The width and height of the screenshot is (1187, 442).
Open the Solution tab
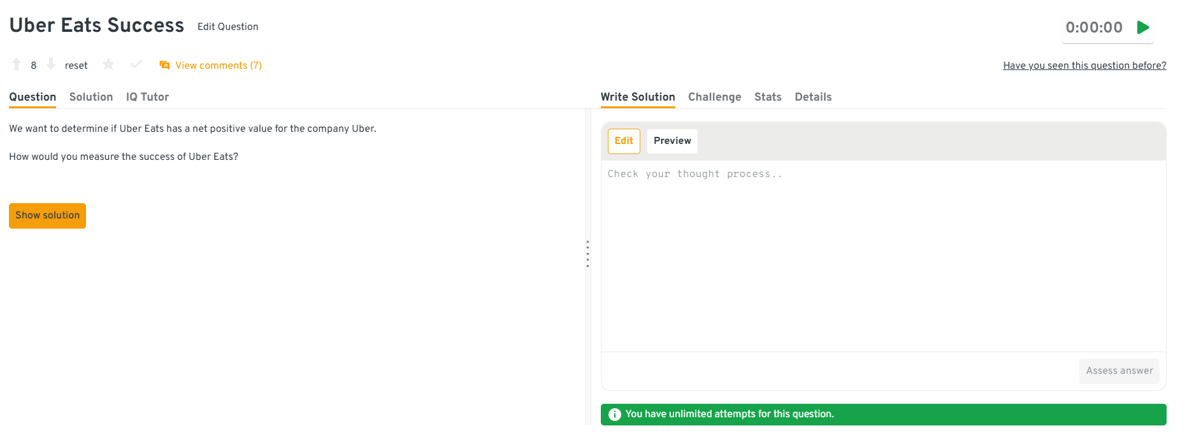(x=91, y=97)
